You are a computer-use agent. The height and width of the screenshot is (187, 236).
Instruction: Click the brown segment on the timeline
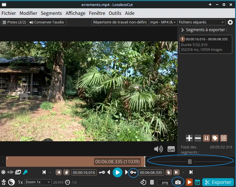pyautogui.click(x=49, y=162)
